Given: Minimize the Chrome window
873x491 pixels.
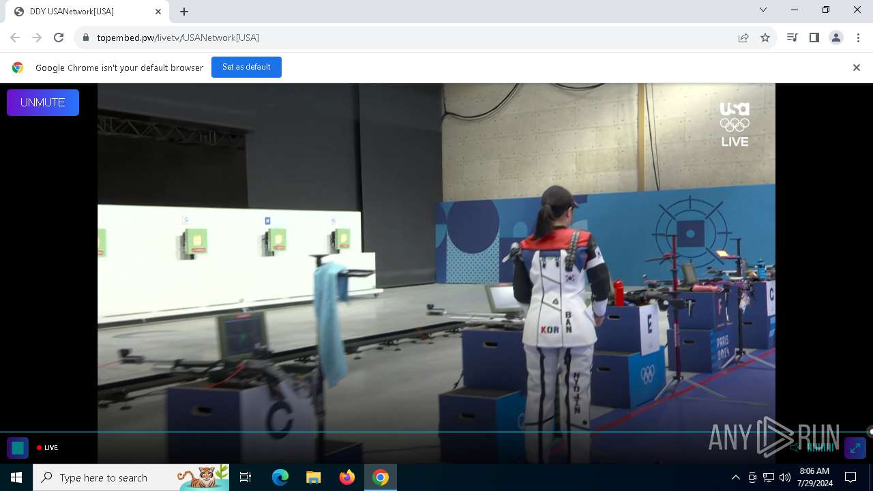Looking at the screenshot, I should click(795, 10).
